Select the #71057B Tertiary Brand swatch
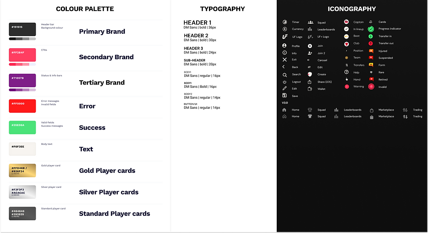 (x=22, y=81)
